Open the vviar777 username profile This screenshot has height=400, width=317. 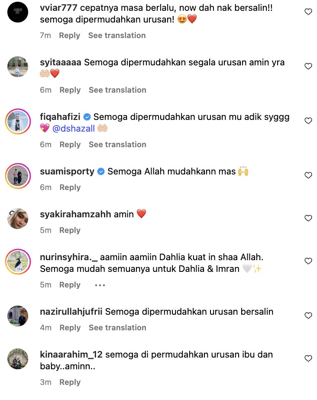[x=59, y=8]
